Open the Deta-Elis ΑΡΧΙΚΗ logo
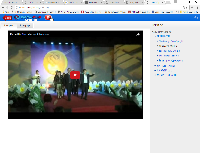The height and width of the screenshot is (153, 200). (x=28, y=18)
